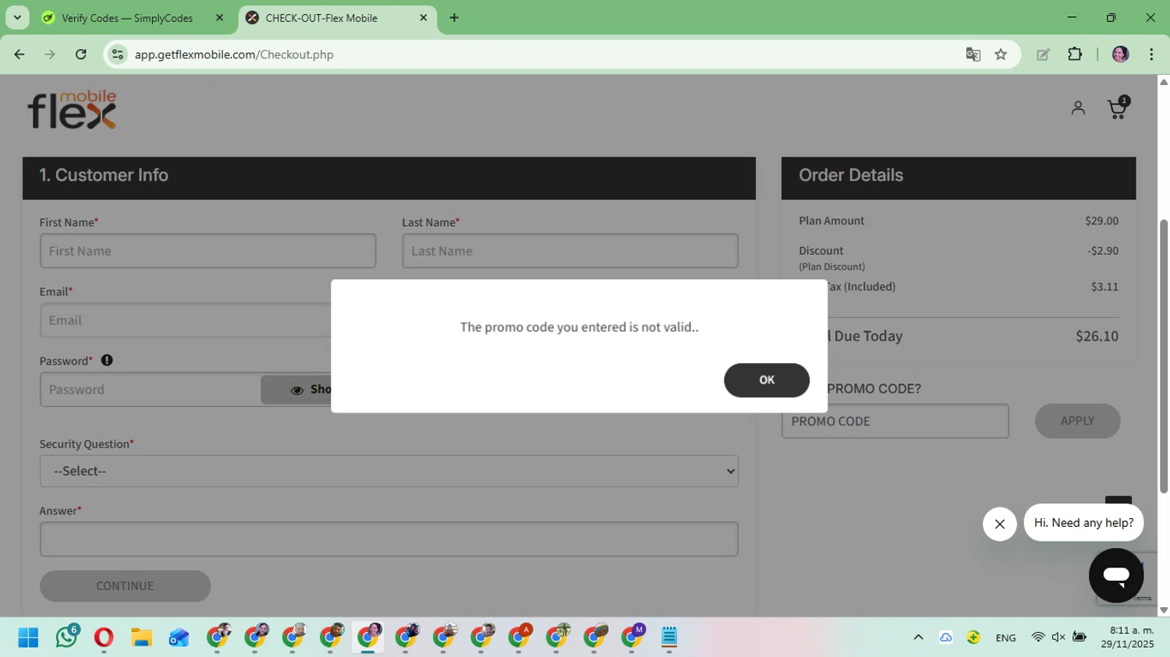Screen dimensions: 1170x657
Task: Open the clock showing 8:11 a. m.
Action: [1127, 638]
